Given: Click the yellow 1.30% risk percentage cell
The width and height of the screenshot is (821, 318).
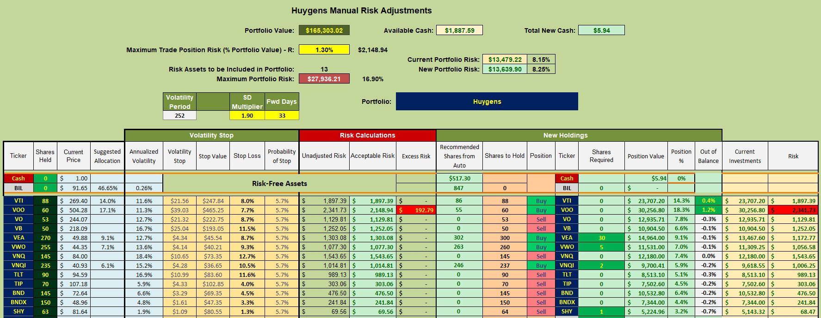Looking at the screenshot, I should [324, 50].
